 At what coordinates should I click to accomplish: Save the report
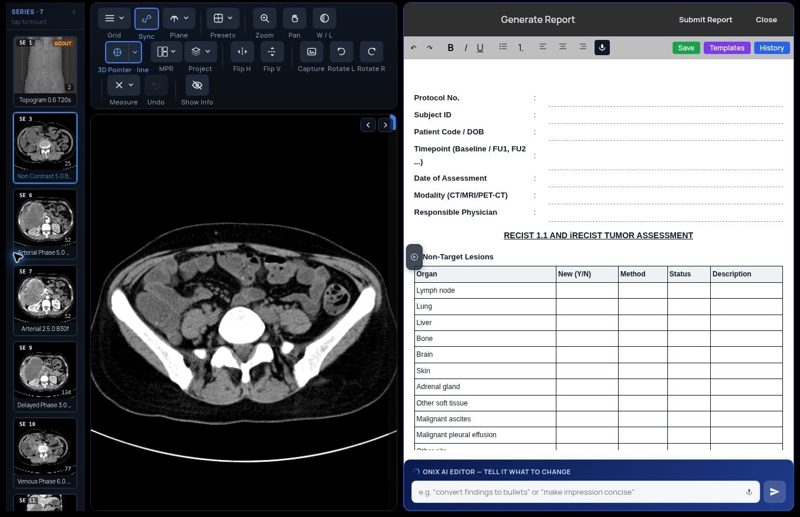point(686,48)
